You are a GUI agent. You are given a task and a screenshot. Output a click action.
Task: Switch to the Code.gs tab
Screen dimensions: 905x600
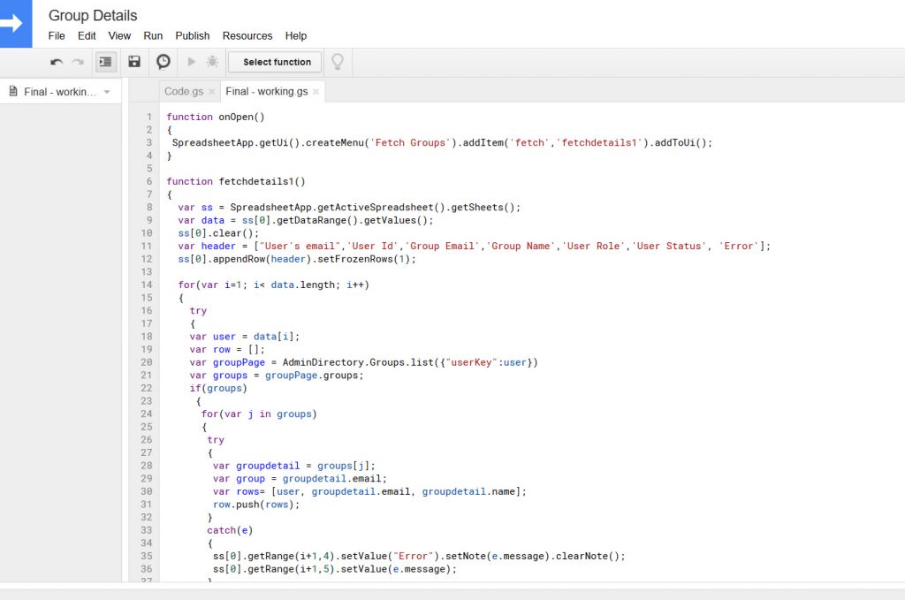[x=183, y=92]
